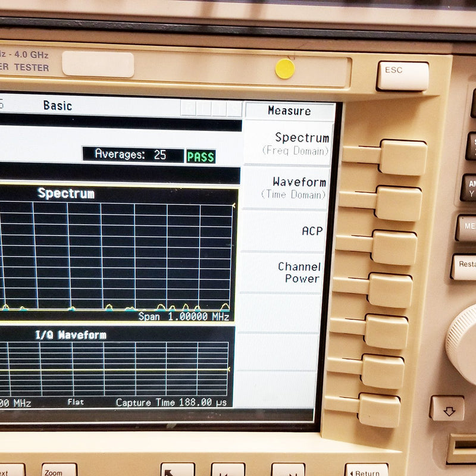Push the bottom-most physical softkey beside the screen

tap(379, 410)
